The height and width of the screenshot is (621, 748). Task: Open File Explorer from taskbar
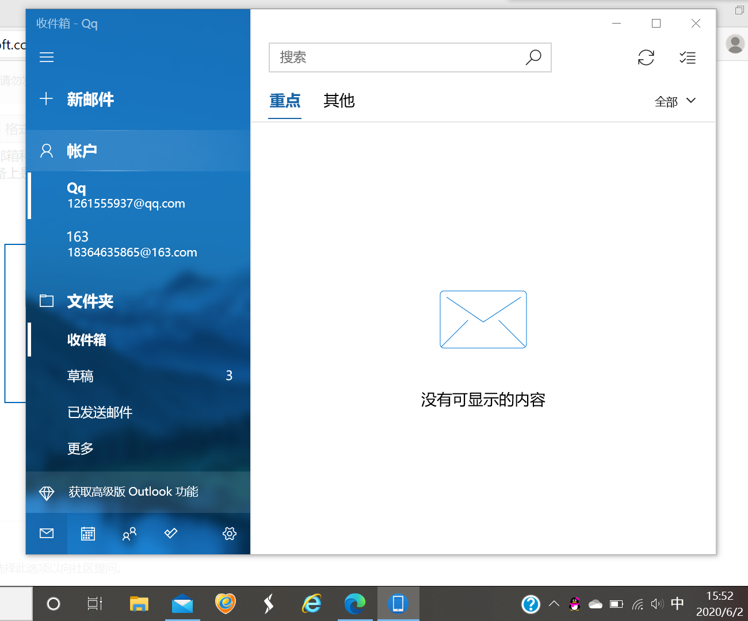pos(139,604)
